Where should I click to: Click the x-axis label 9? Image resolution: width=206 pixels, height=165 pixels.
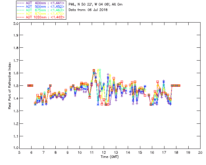[68, 152]
